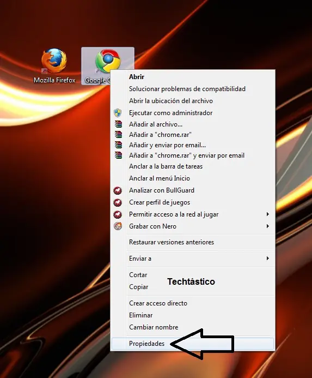Open Permitir acceso a la red al jugar
The width and height of the screenshot is (312, 378).
point(193,214)
